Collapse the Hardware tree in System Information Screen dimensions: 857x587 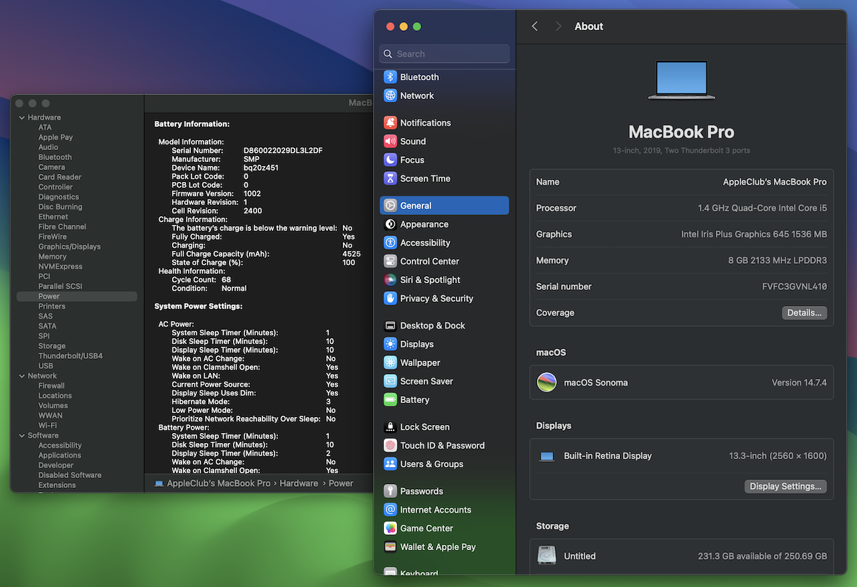coord(22,118)
